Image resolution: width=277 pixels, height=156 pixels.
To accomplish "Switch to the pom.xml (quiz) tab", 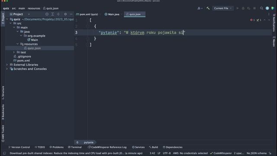I will point(87,14).
